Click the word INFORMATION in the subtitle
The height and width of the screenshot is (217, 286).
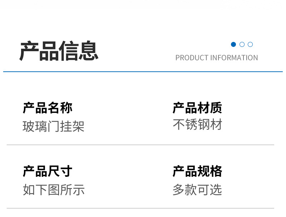(234, 58)
